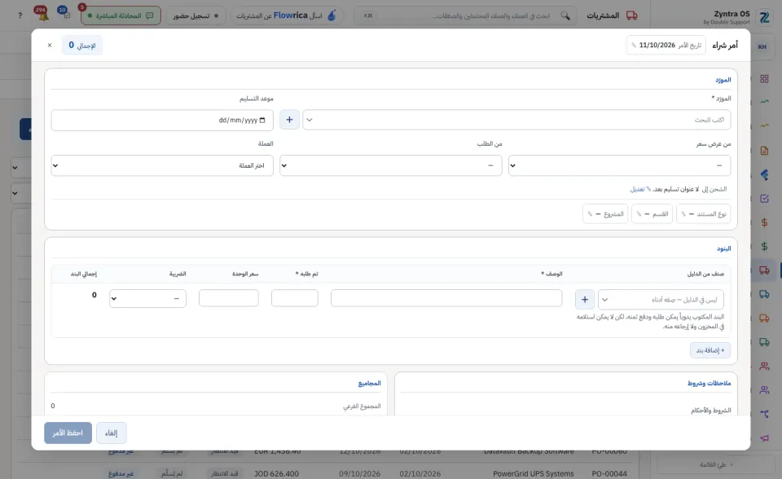Click 'PO-00044' in background table
The width and height of the screenshot is (782, 479).
[609, 473]
